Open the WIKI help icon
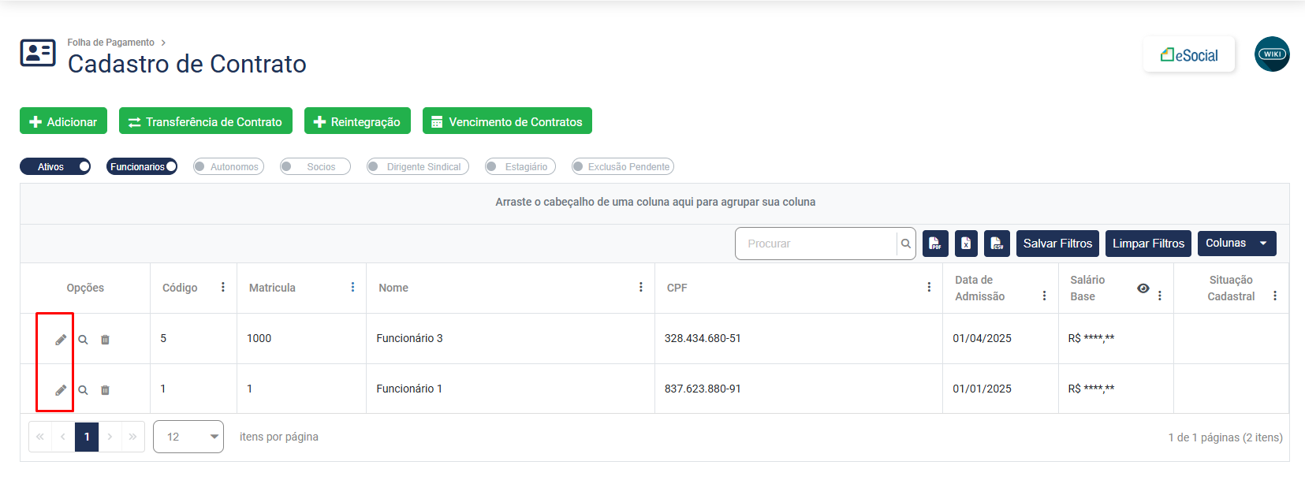 pos(1272,54)
